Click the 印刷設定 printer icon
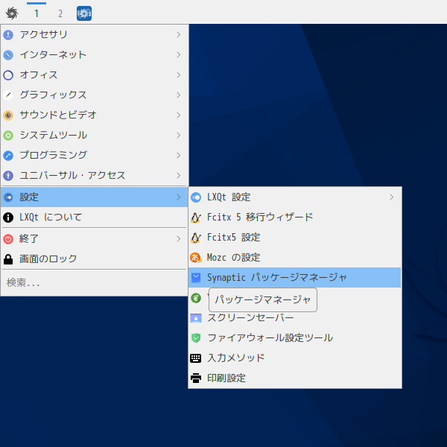 point(196,378)
